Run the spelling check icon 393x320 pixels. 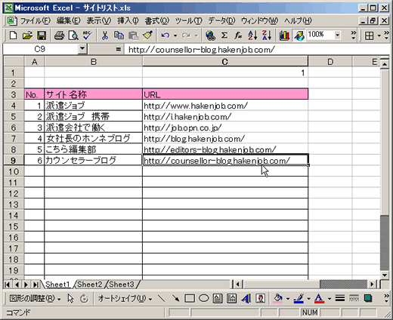point(88,35)
